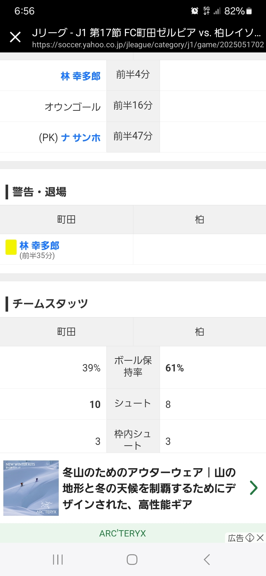Close the in-app browser with the X icon

point(15,37)
